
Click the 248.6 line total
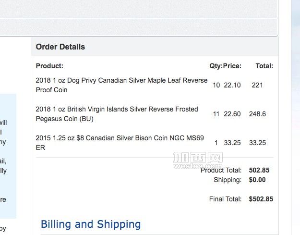tap(258, 114)
